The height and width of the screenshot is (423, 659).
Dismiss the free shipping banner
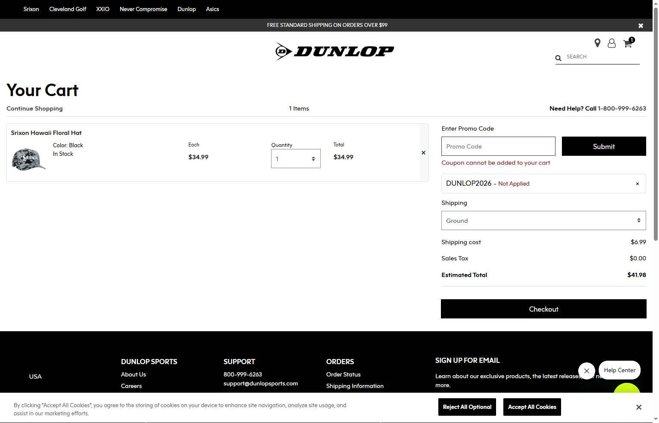point(641,26)
